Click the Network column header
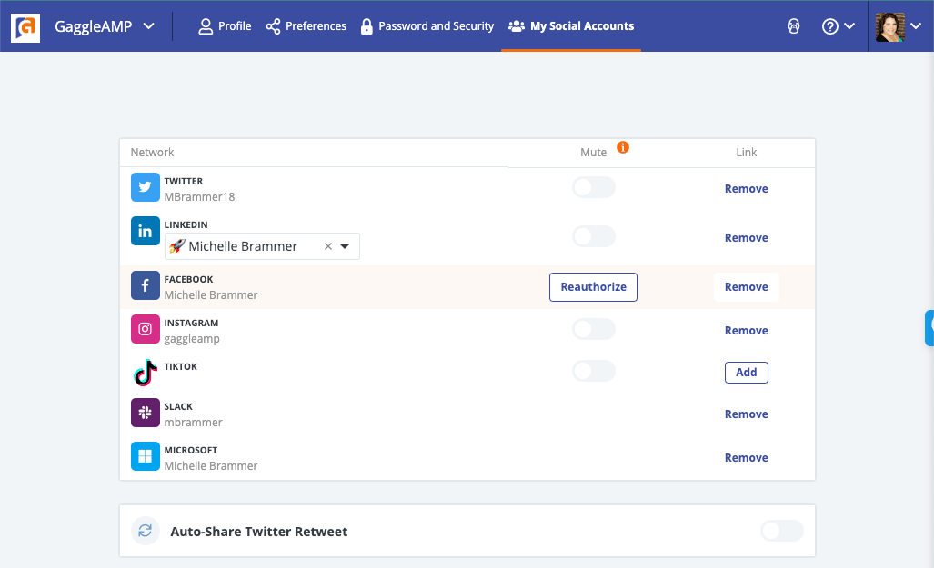This screenshot has height=568, width=934. tap(152, 153)
